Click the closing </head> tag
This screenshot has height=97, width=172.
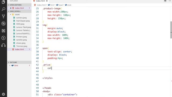tap(47, 88)
